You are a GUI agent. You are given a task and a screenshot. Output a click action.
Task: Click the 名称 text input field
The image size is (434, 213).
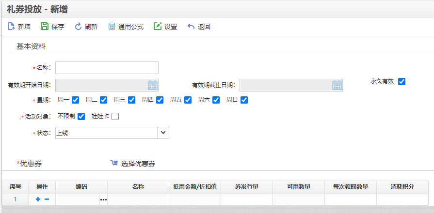tap(107, 68)
